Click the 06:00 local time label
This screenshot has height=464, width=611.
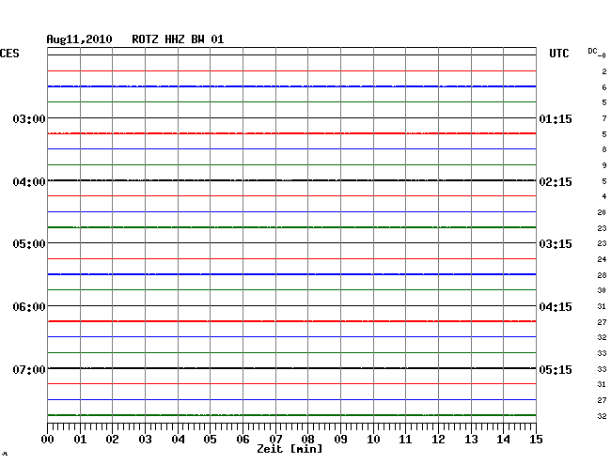click(x=29, y=307)
